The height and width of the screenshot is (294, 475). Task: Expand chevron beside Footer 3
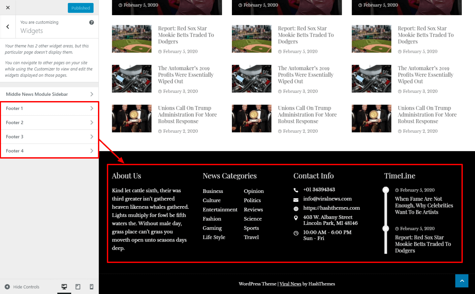[x=92, y=137]
